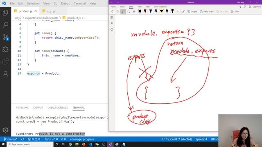Select the red pen
Screen dimensions: 262x147
145,11
